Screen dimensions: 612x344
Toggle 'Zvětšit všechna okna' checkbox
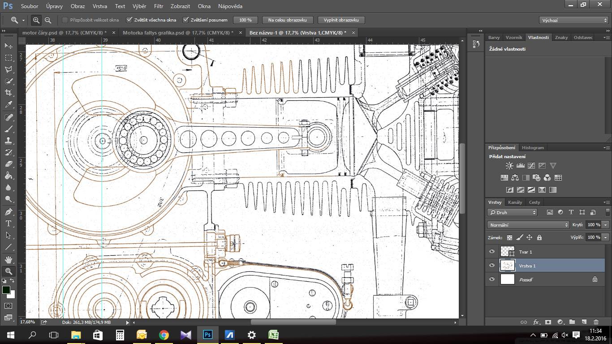click(129, 20)
